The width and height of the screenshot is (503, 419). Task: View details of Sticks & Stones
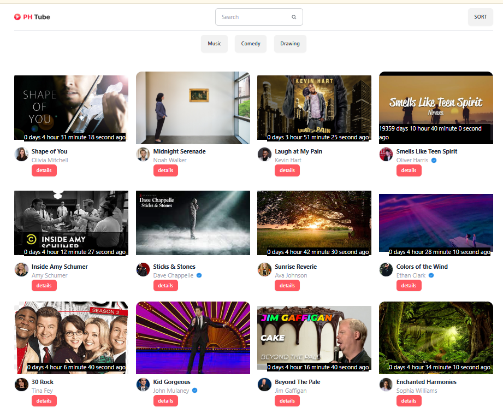(165, 286)
